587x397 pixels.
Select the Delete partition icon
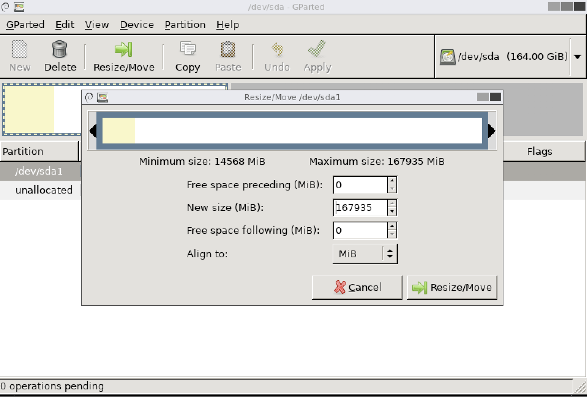pyautogui.click(x=60, y=56)
